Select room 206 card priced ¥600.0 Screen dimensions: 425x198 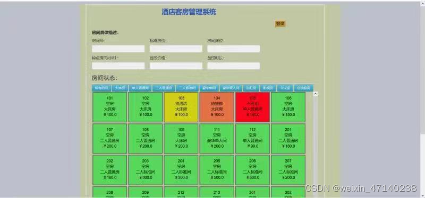pyautogui.click(x=253, y=170)
